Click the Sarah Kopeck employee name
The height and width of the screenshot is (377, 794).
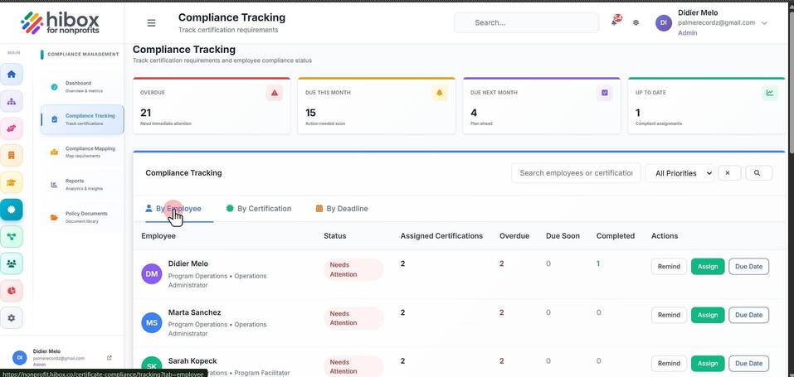coord(192,360)
